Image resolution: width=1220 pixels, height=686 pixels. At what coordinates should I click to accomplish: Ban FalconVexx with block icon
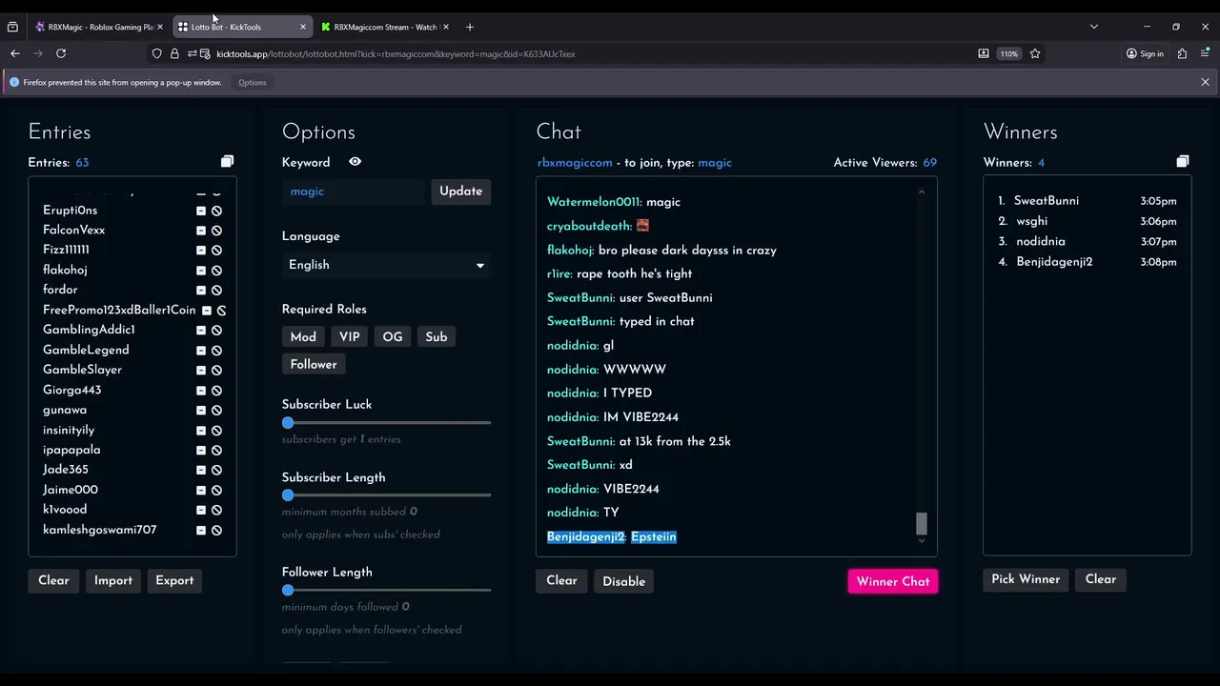(216, 231)
